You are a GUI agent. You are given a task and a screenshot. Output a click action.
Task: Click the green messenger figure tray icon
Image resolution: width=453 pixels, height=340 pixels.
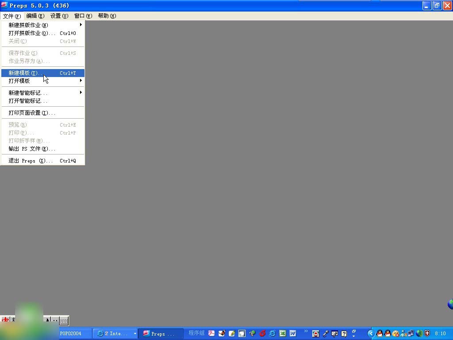pos(403,334)
